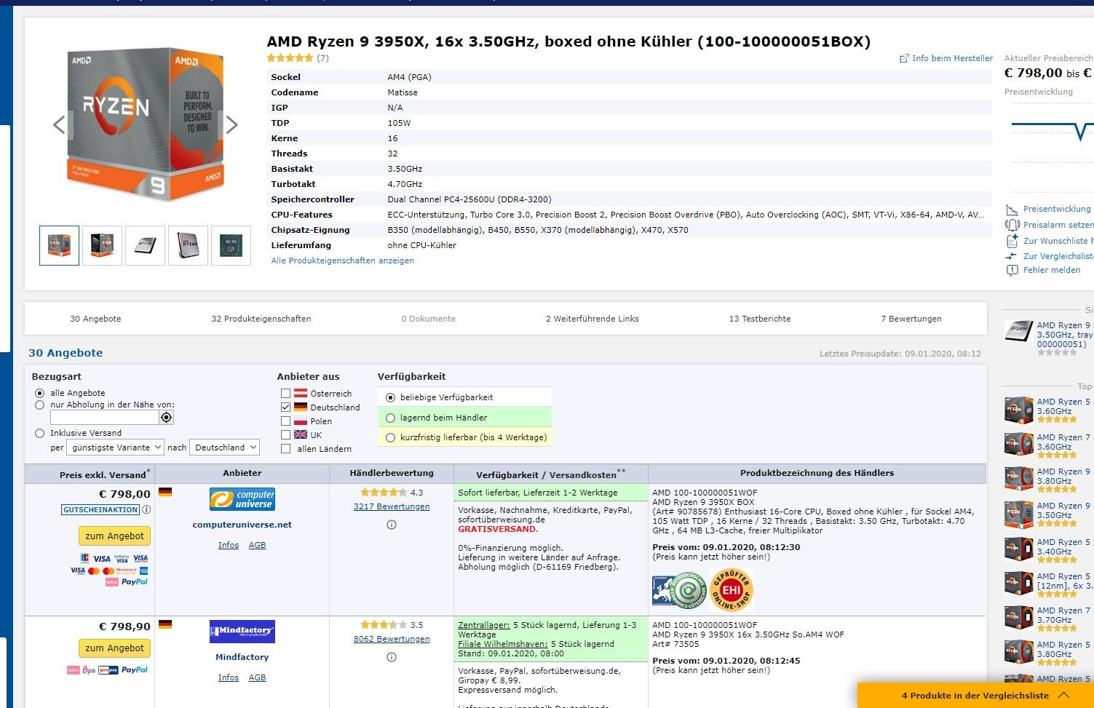This screenshot has width=1094, height=708.
Task: Select nur Abholung in der Nähe radio
Action: (40, 405)
